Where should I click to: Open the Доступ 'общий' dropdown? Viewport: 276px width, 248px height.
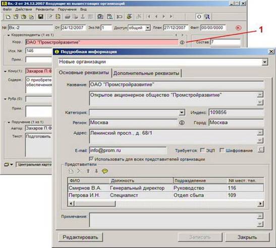148,28
